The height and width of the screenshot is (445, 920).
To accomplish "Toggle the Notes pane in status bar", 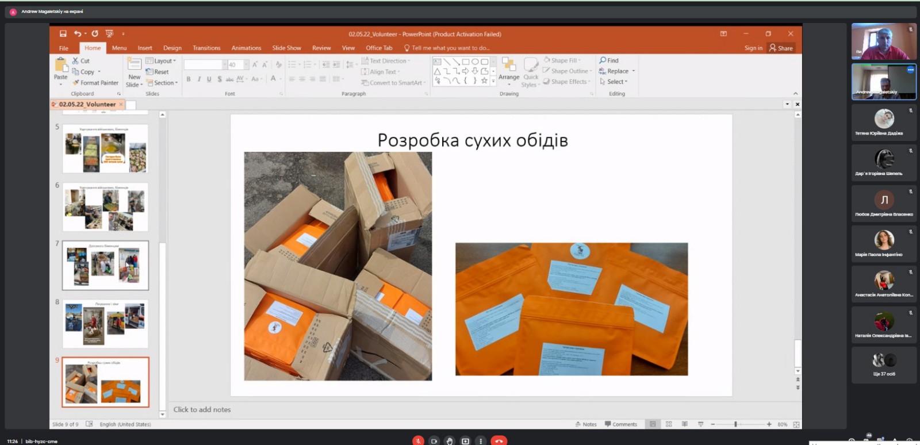I will pyautogui.click(x=586, y=424).
